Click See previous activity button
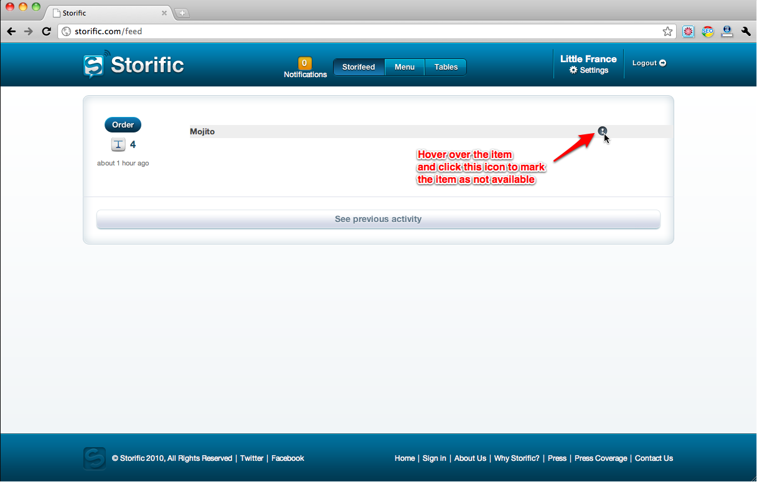 point(378,220)
